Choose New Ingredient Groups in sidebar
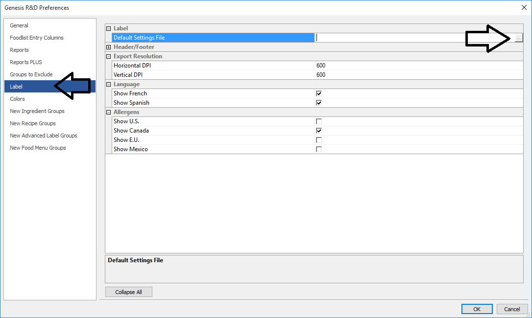 click(37, 111)
